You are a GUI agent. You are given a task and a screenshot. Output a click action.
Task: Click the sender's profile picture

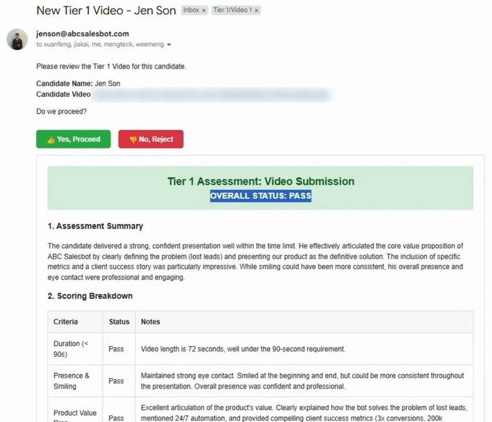(x=17, y=39)
